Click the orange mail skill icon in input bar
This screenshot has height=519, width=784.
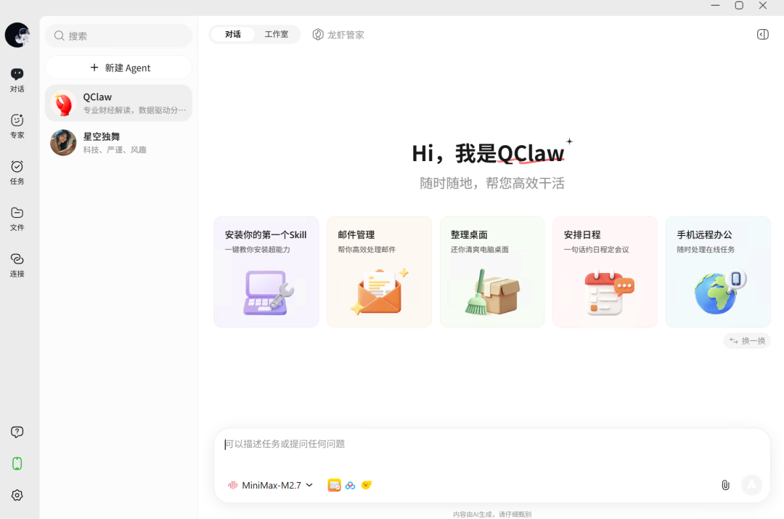(334, 485)
